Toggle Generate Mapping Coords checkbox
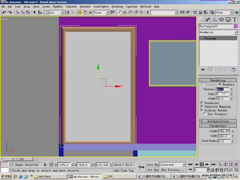 tap(202, 106)
